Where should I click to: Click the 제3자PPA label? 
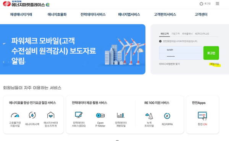[167, 124]
